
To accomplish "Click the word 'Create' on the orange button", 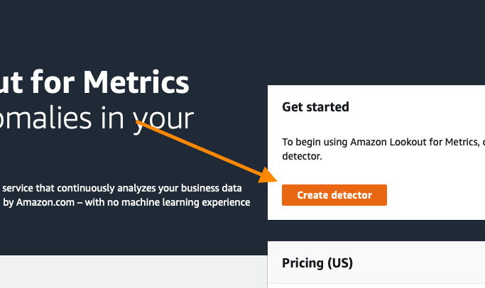I will (x=312, y=195).
